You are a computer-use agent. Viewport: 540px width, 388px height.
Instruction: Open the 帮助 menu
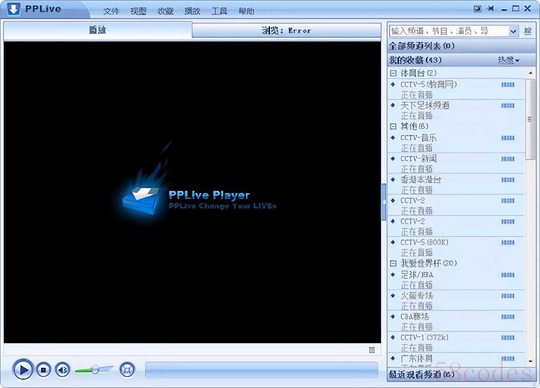pyautogui.click(x=246, y=11)
